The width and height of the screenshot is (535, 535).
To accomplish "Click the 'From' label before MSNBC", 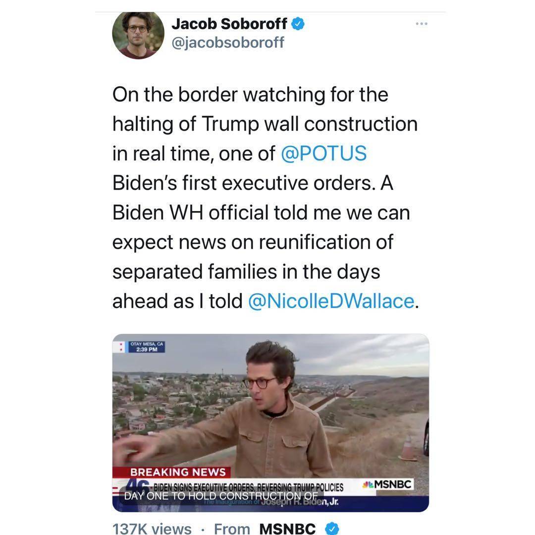I will pyautogui.click(x=232, y=529).
